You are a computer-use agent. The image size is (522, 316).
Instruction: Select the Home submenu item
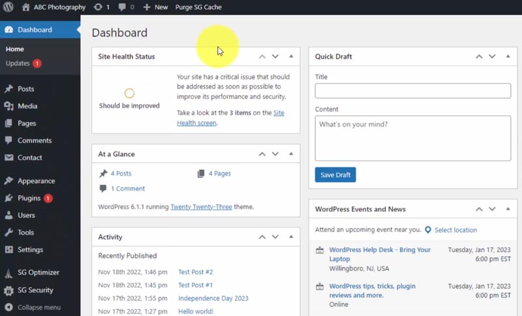(x=14, y=49)
